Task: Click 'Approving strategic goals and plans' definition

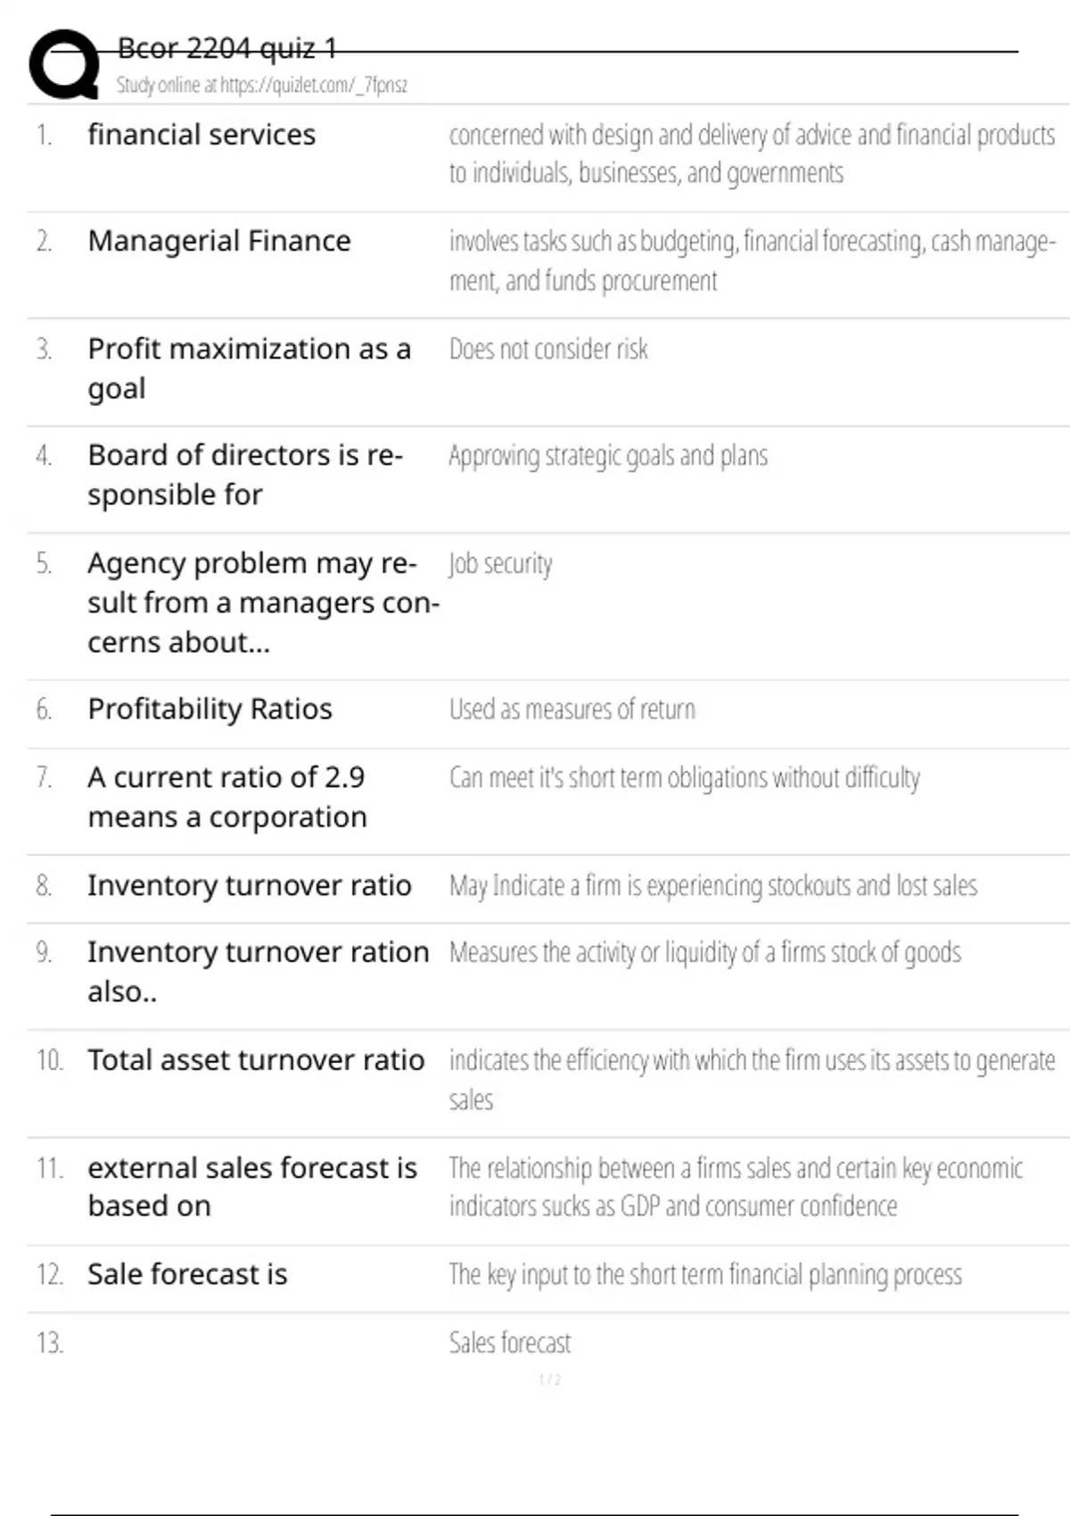Action: tap(608, 456)
